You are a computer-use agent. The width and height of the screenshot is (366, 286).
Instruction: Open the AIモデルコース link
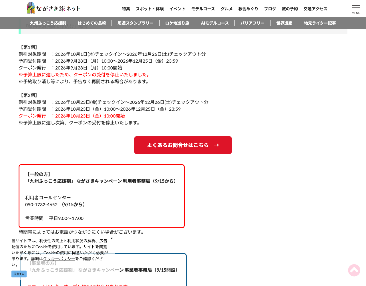(215, 23)
